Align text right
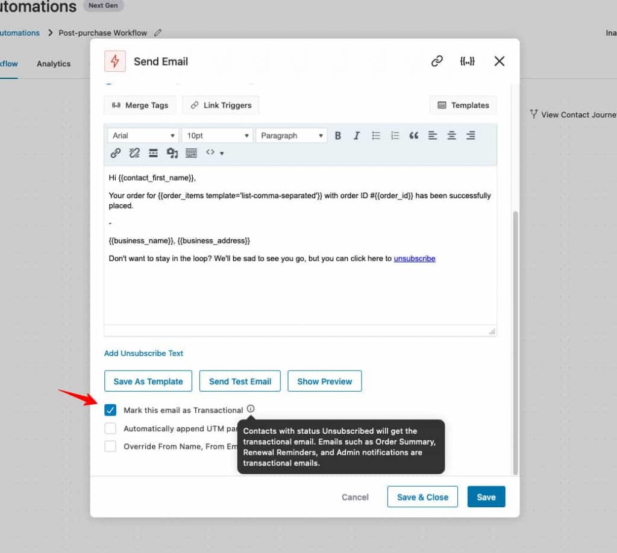Screen dimensions: 617x553 471,136
